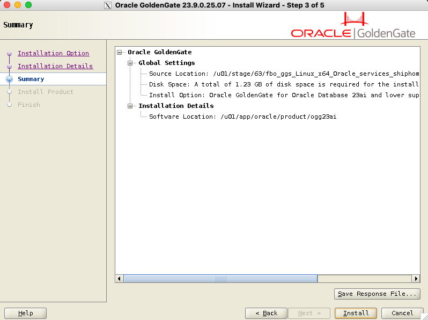
Task: Click the Install button
Action: tap(356, 313)
